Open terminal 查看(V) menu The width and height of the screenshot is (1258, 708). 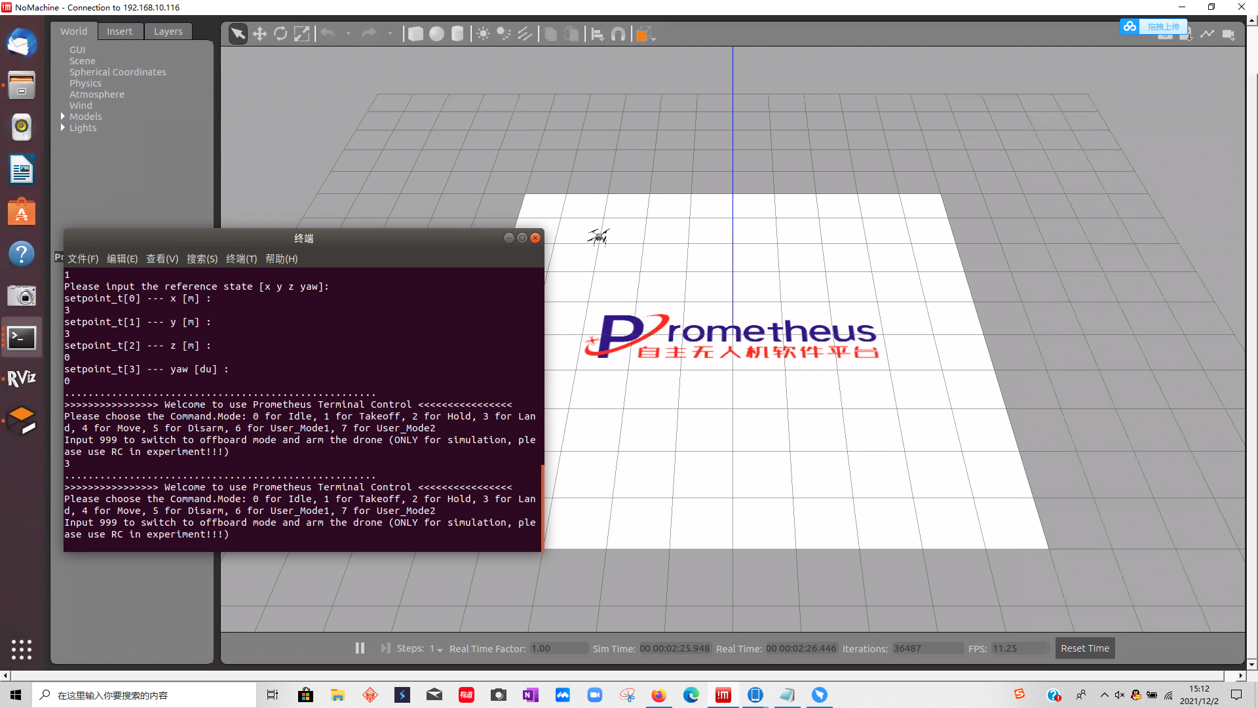pos(162,259)
